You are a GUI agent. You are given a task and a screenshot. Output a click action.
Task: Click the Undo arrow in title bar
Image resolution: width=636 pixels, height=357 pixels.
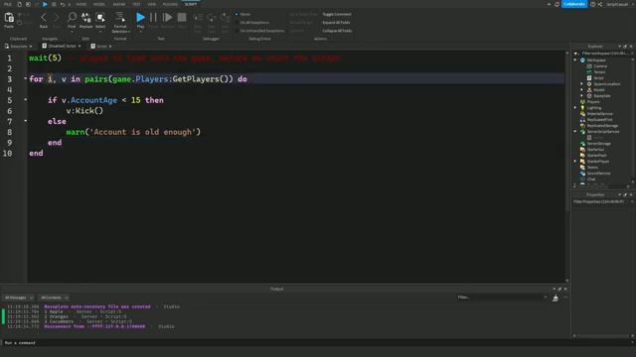point(62,4)
